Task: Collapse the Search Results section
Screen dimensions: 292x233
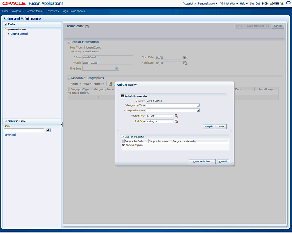Action: tap(123, 137)
